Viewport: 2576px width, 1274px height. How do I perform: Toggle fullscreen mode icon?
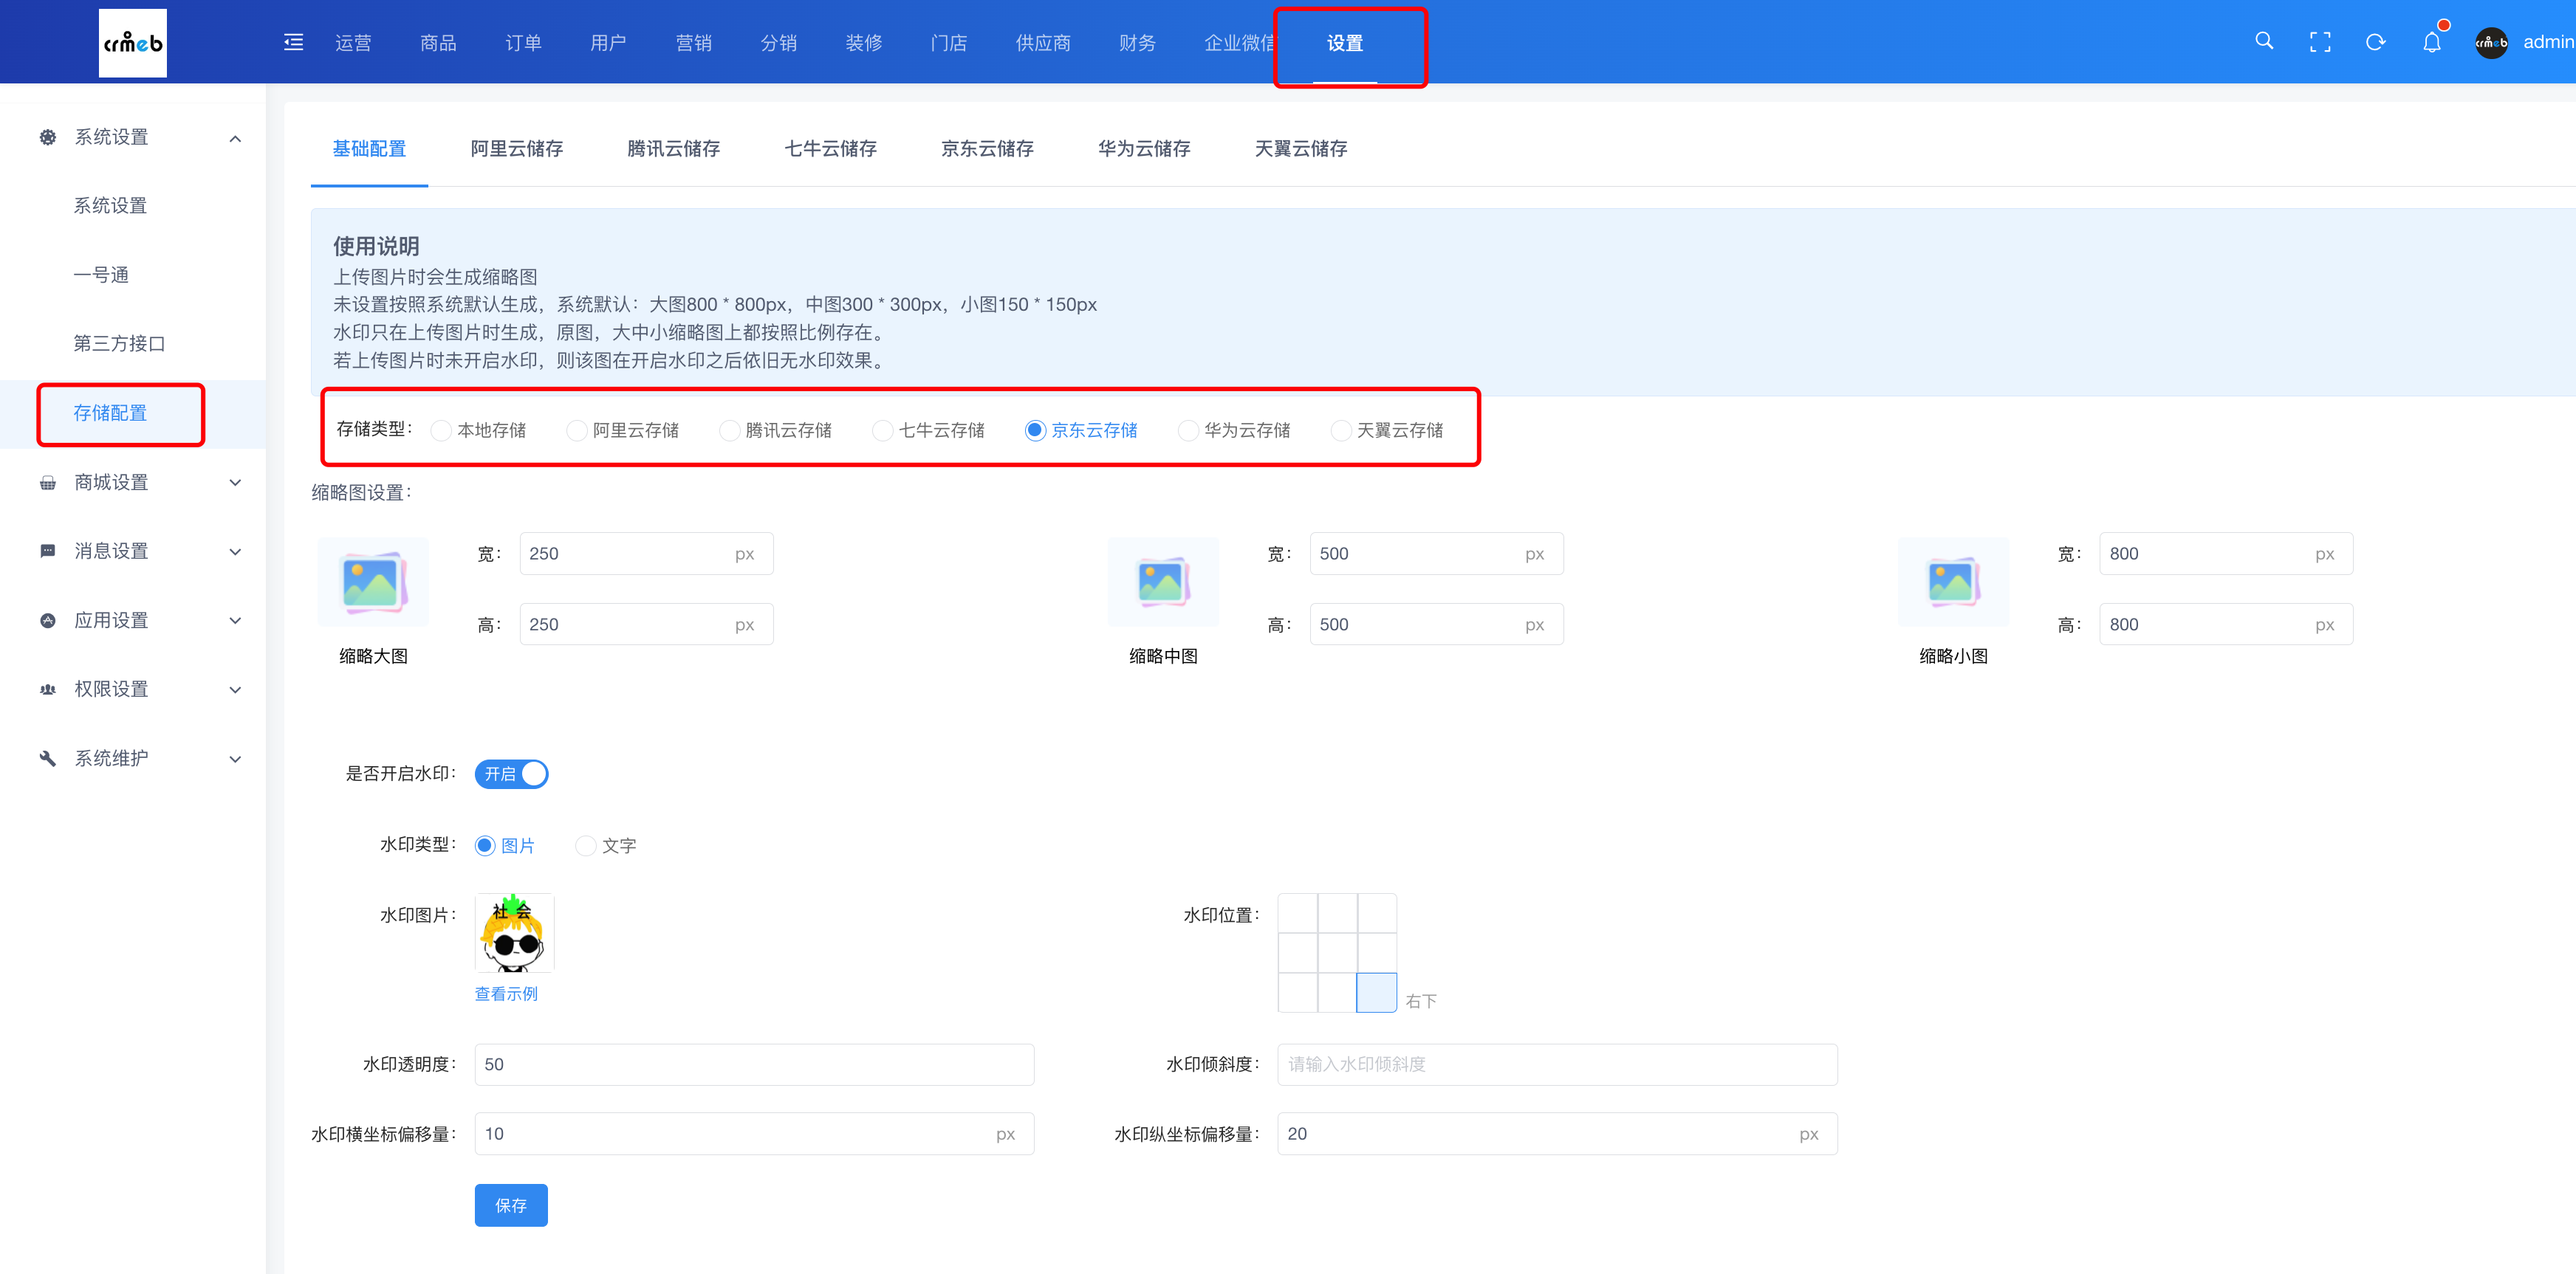coord(2320,42)
